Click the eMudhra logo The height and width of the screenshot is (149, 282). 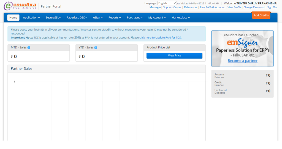[20, 6]
